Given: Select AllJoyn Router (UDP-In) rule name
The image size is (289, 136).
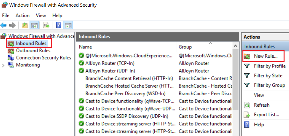Looking at the screenshot, I should point(110,71).
